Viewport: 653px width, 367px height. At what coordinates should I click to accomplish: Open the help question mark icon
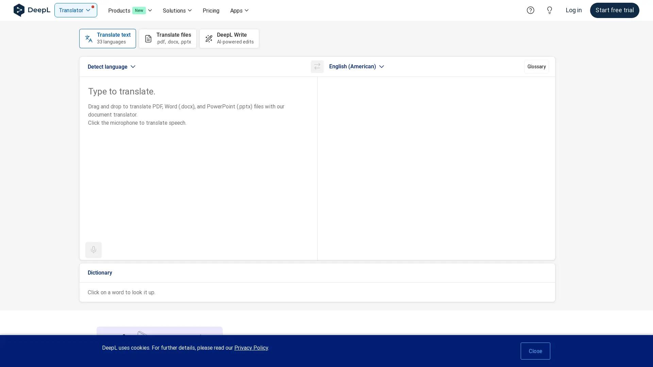(x=530, y=10)
